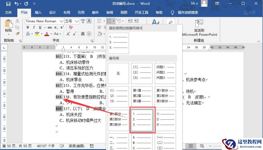Select the 1. 2. 3. format in 编号库

[x=142, y=120]
